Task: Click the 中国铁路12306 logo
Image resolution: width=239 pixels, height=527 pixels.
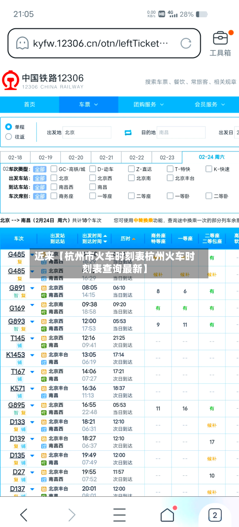Action: pos(43,81)
